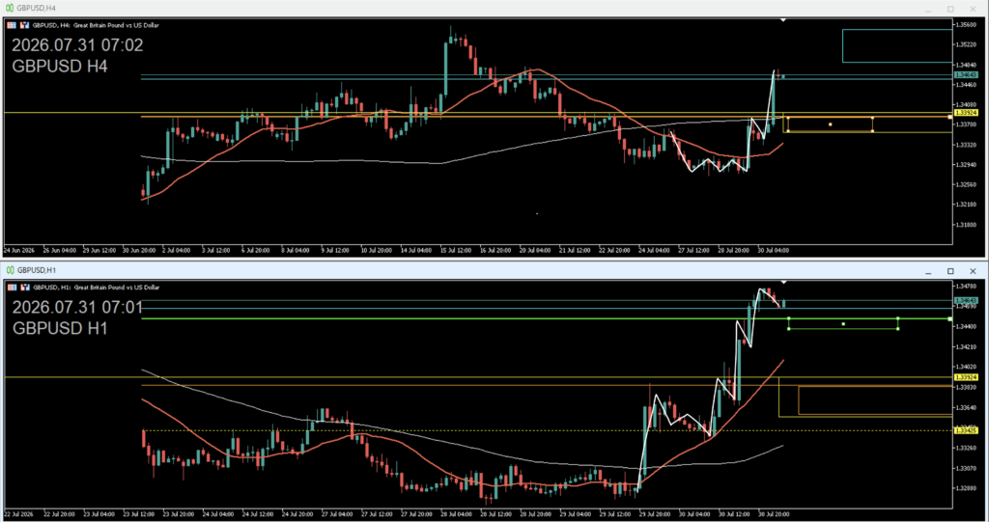989x522 pixels.
Task: Click the 'GBPUSD,H1' window title text
Action: click(x=36, y=270)
